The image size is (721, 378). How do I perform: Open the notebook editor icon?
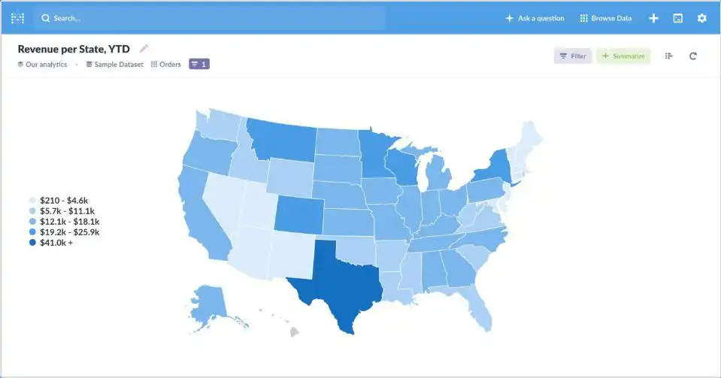click(x=669, y=56)
